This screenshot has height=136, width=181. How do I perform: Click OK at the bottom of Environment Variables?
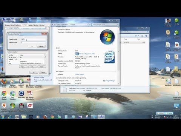pos(34,72)
